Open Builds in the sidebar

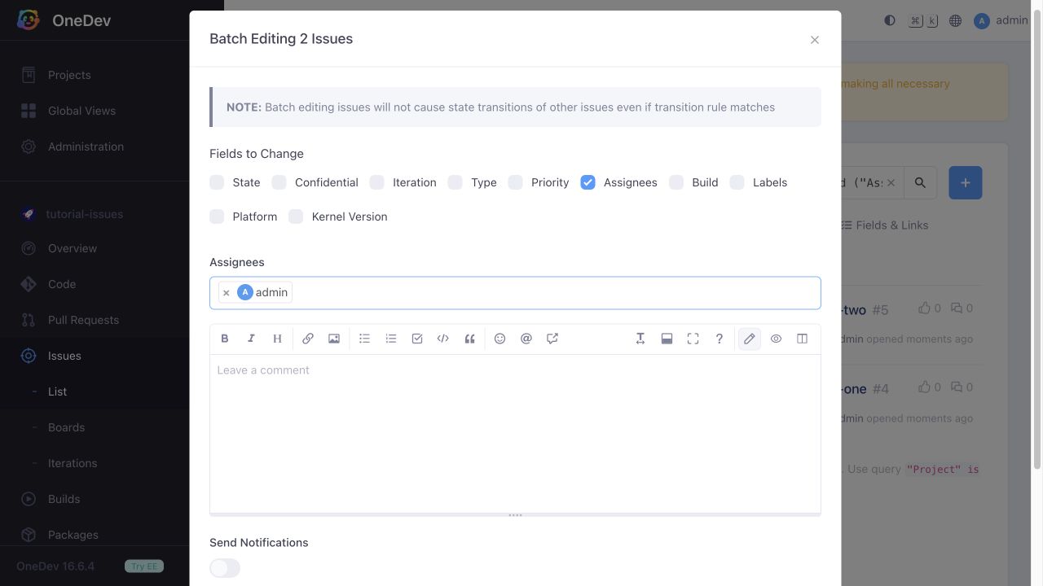pos(64,499)
